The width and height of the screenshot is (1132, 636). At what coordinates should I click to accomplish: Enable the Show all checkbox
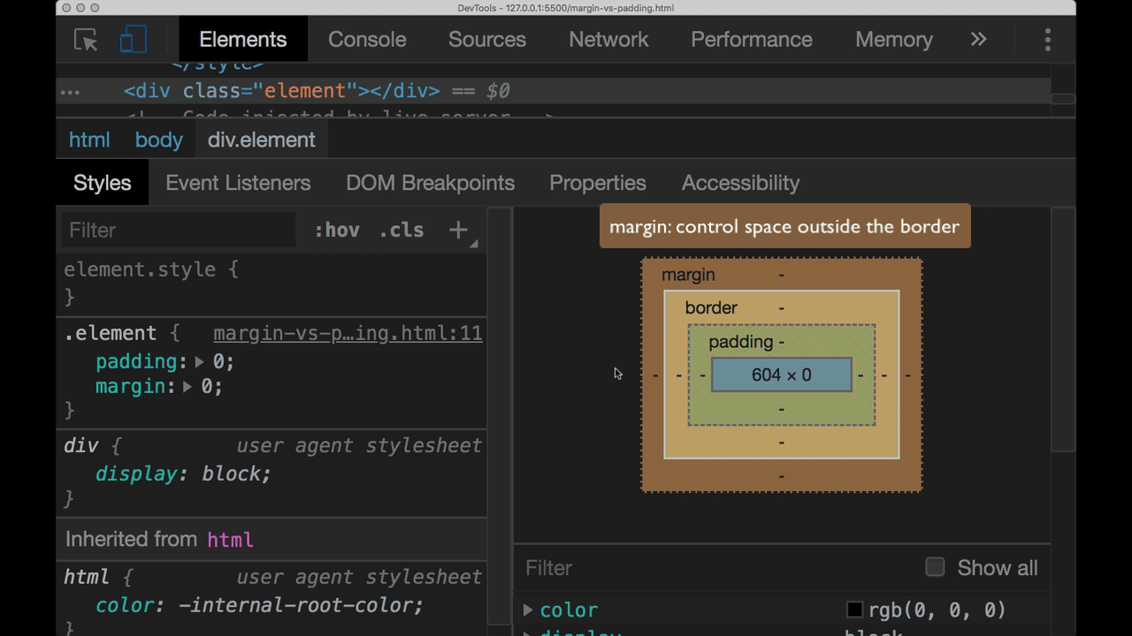pyautogui.click(x=935, y=567)
